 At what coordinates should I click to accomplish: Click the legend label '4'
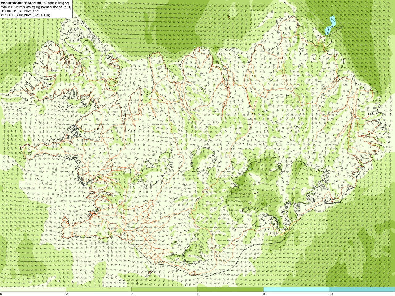[x=132, y=294]
